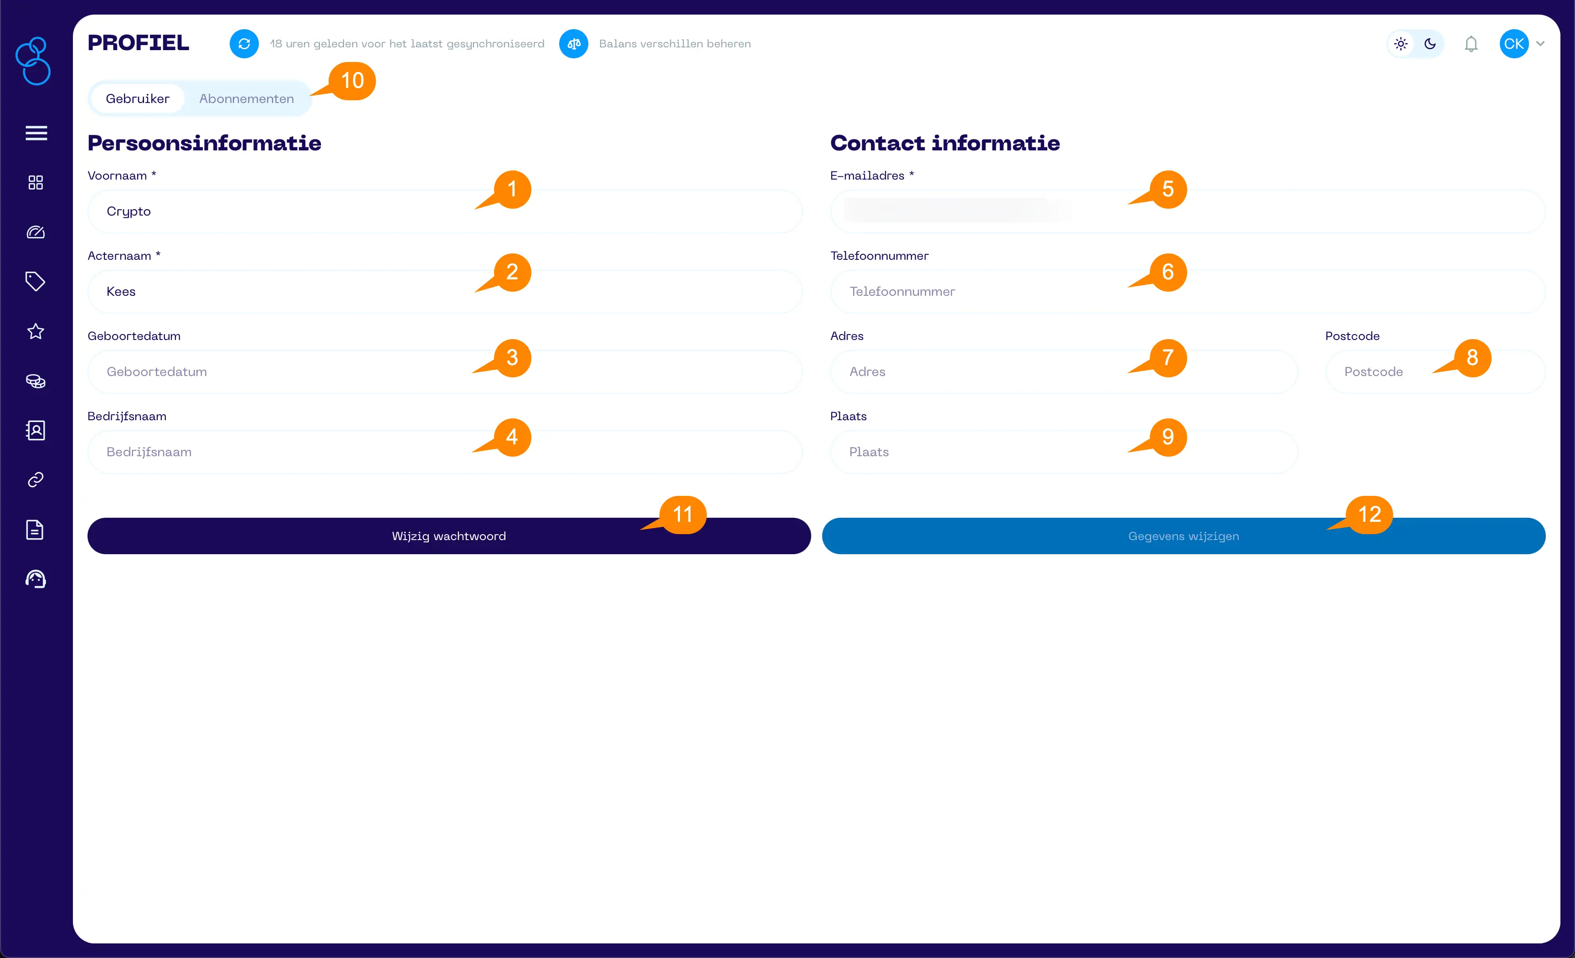
Task: Click the Gegevens wijzigen button
Action: (1183, 536)
